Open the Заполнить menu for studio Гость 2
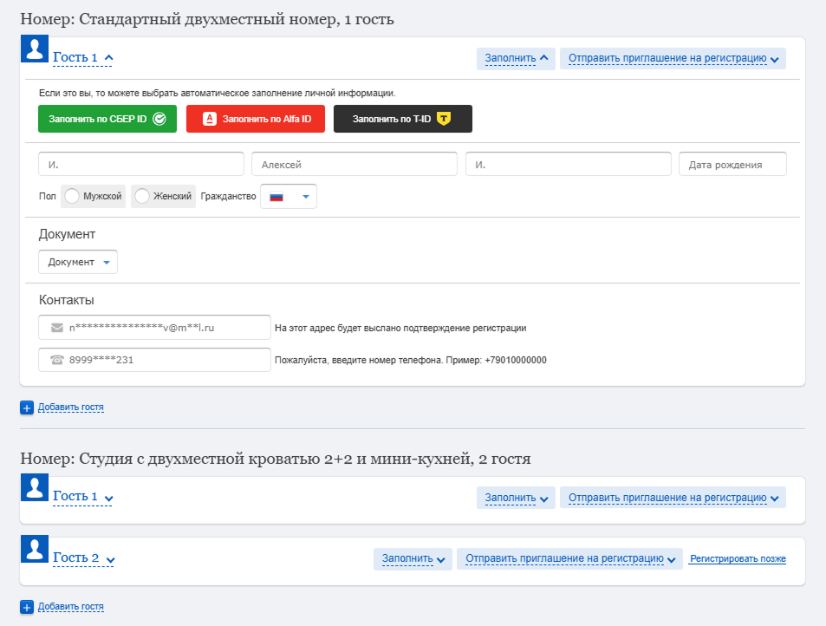This screenshot has width=826, height=626. coord(413,559)
